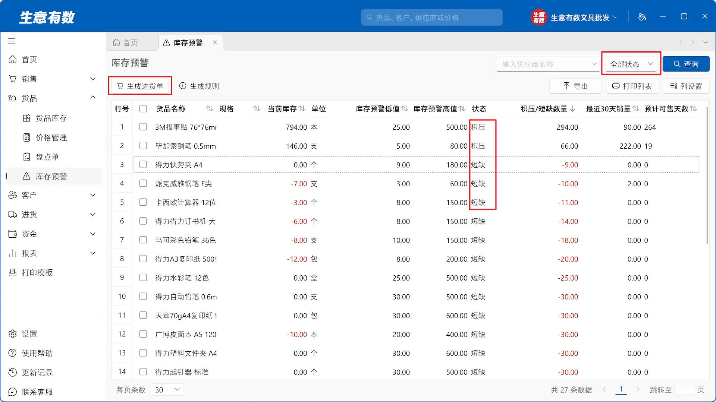Select the 得力水彩笔 12色 row name
Screen dimensions: 716x402
click(182, 278)
